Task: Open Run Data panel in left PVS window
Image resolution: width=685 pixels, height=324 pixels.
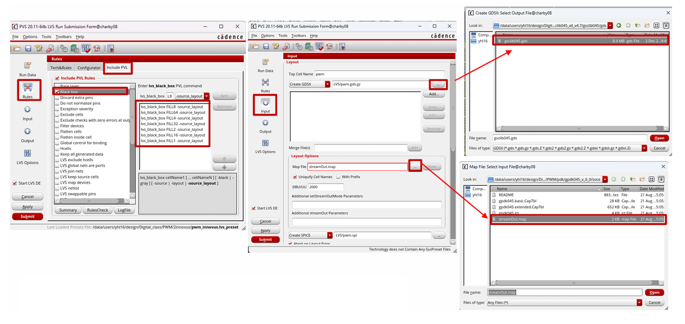Action: [x=27, y=69]
